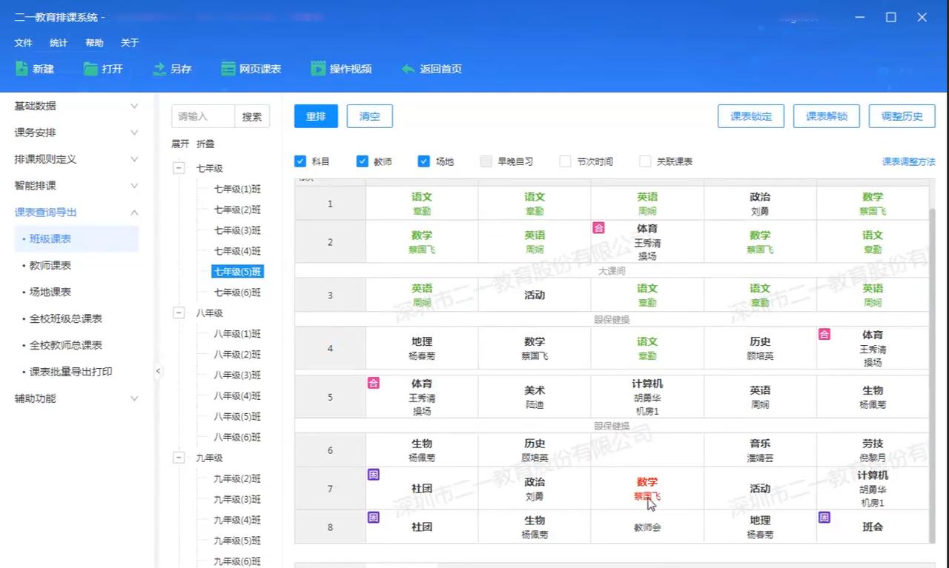Select 八年级(5)班 in the tree

coord(237,416)
